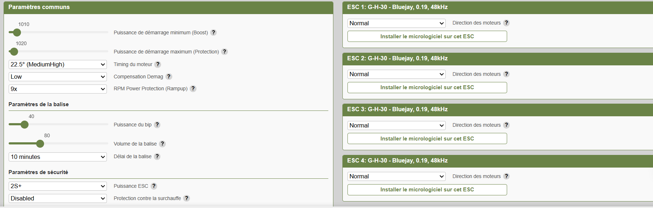Click the Puissance du bip slider handle

pos(25,125)
